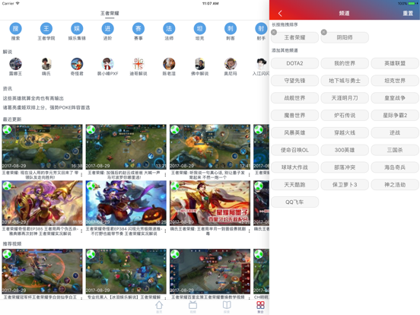420x315 pixels.
Task: Open more options for 李元芳又回来了 video
Action: tap(81, 175)
